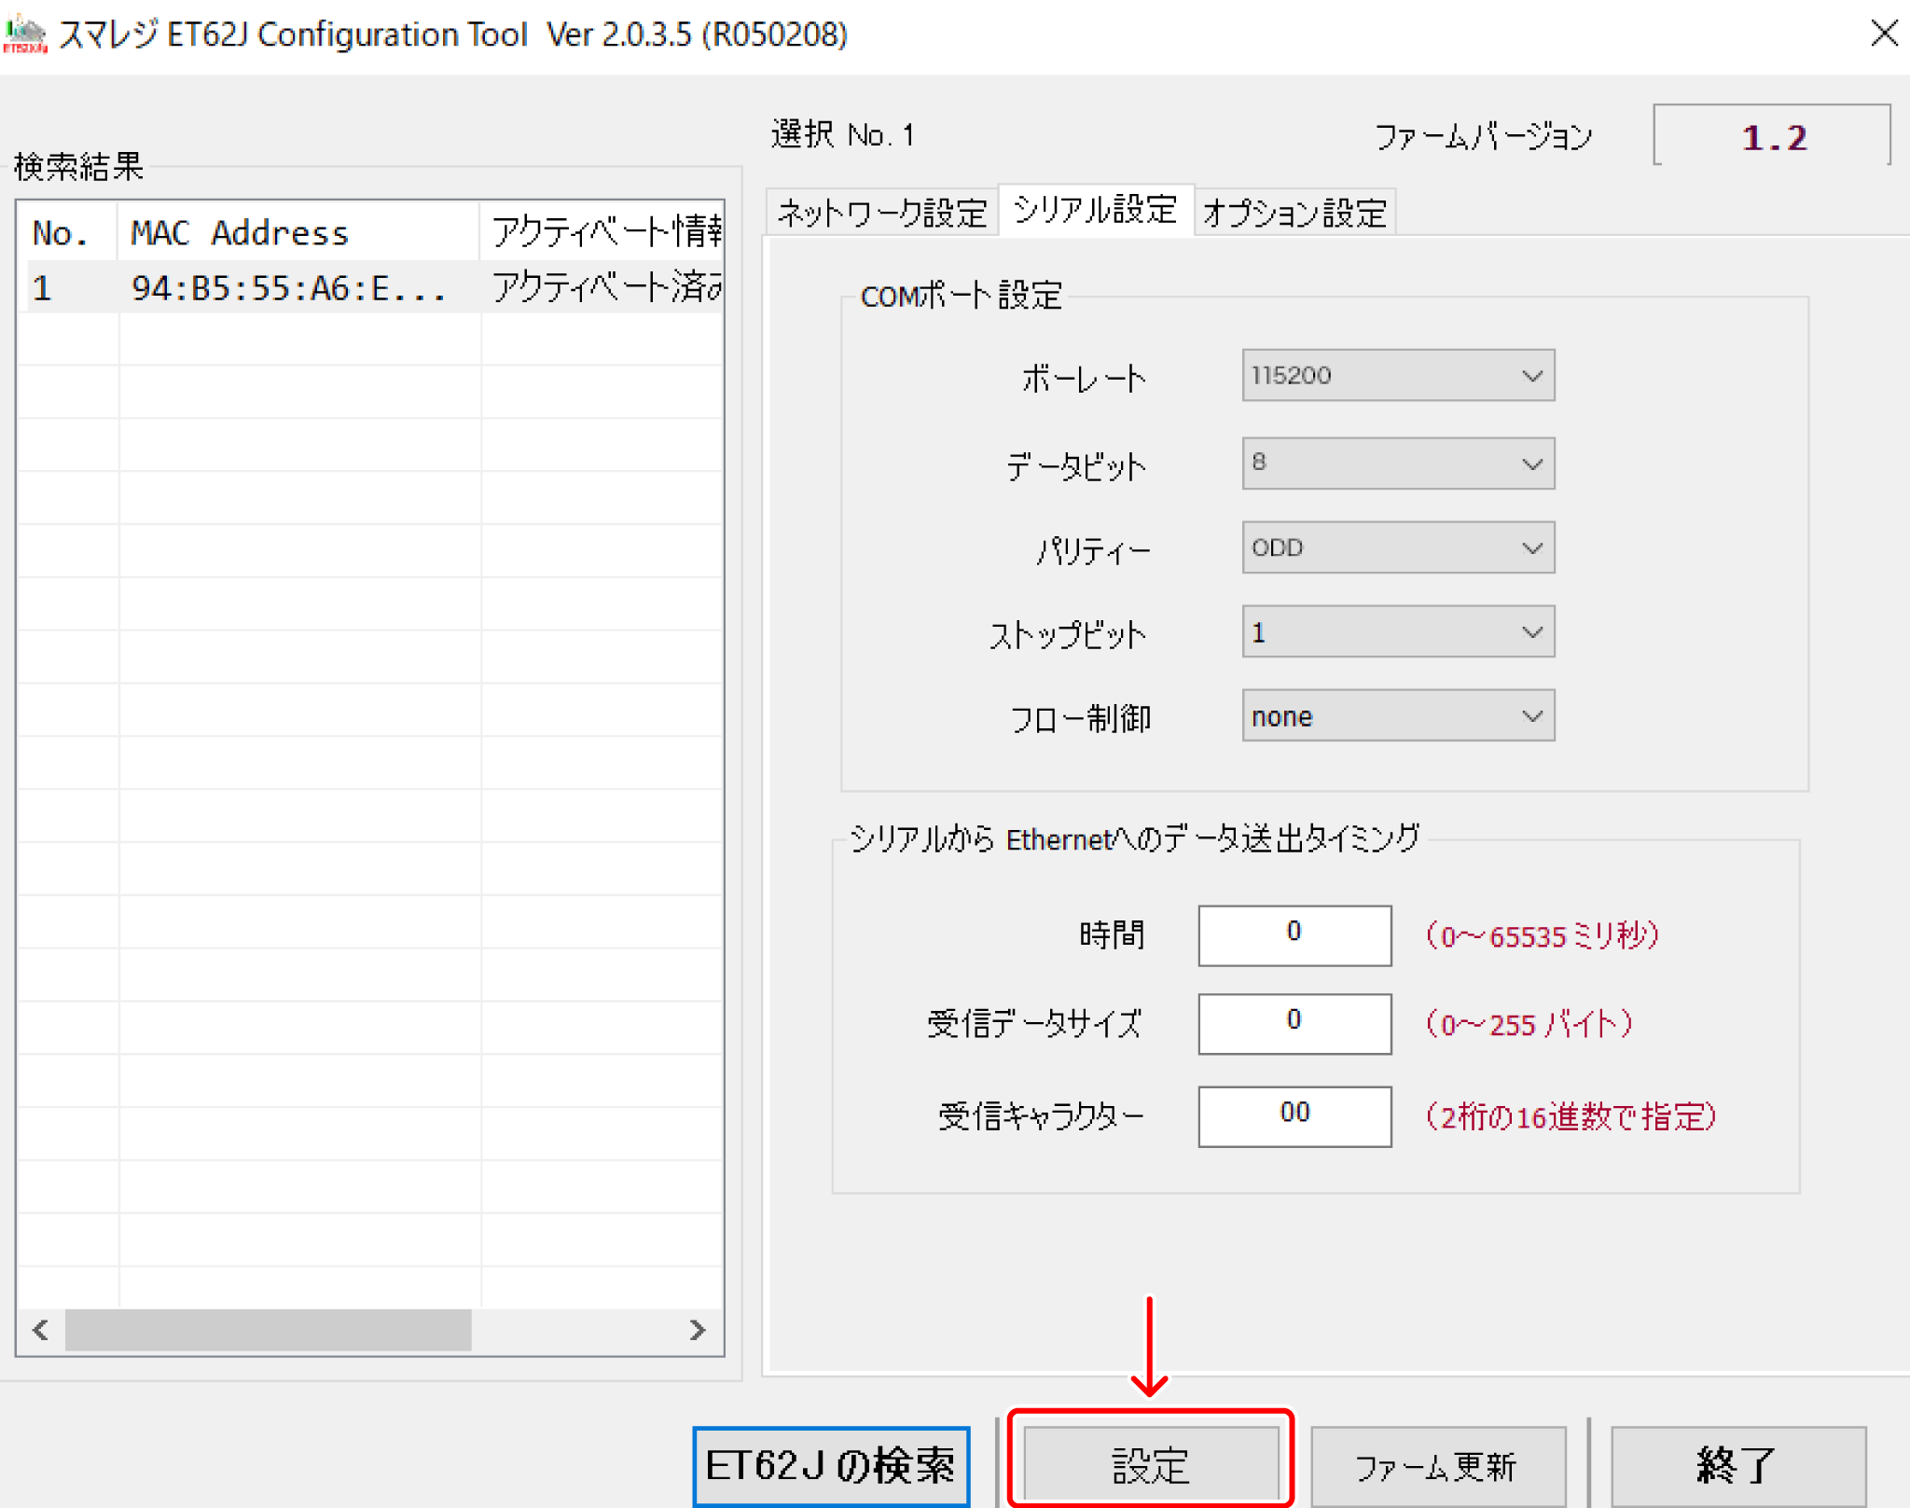Open the オプション設定 tab
This screenshot has width=1910, height=1508.
(x=1294, y=213)
